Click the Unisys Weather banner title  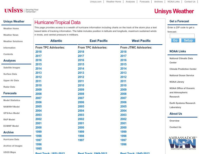coord(174,11)
